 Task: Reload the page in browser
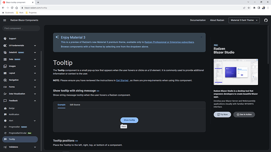12,8
